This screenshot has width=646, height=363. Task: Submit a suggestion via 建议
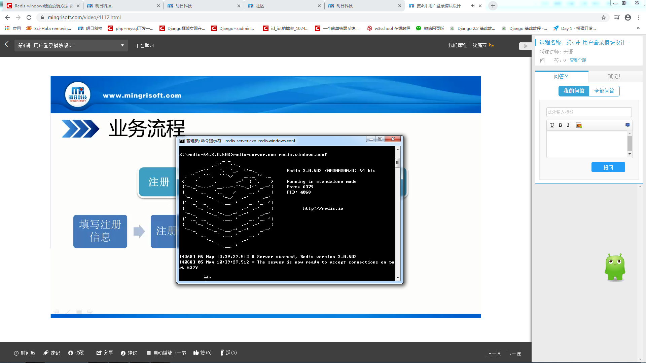click(x=129, y=353)
